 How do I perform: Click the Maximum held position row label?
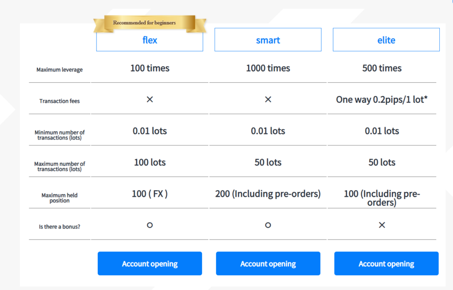59,198
